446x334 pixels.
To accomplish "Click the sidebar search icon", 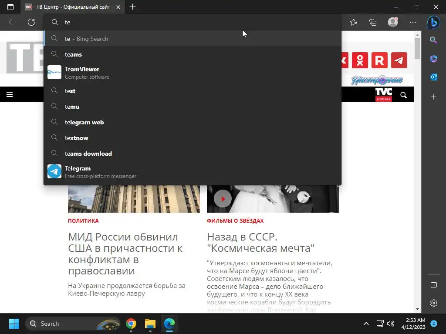I will click(433, 40).
